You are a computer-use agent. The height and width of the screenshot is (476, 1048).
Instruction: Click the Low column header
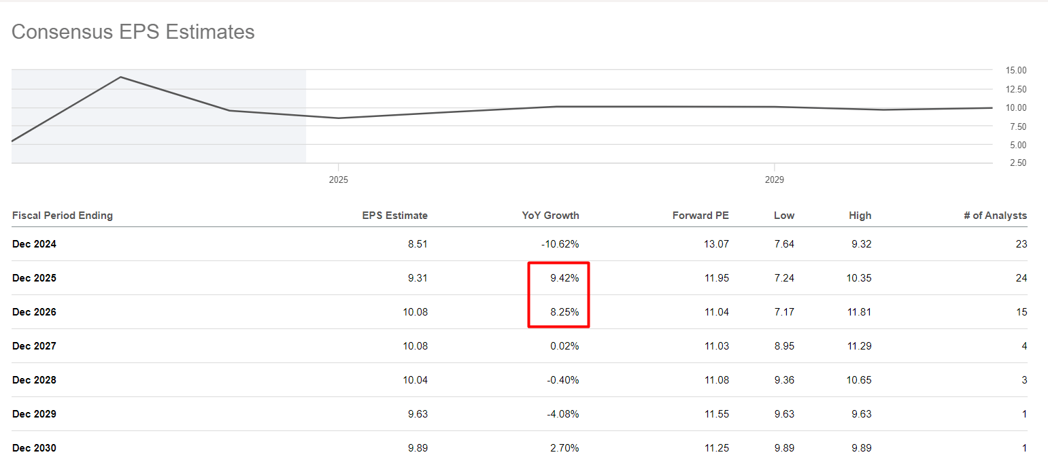pyautogui.click(x=783, y=216)
